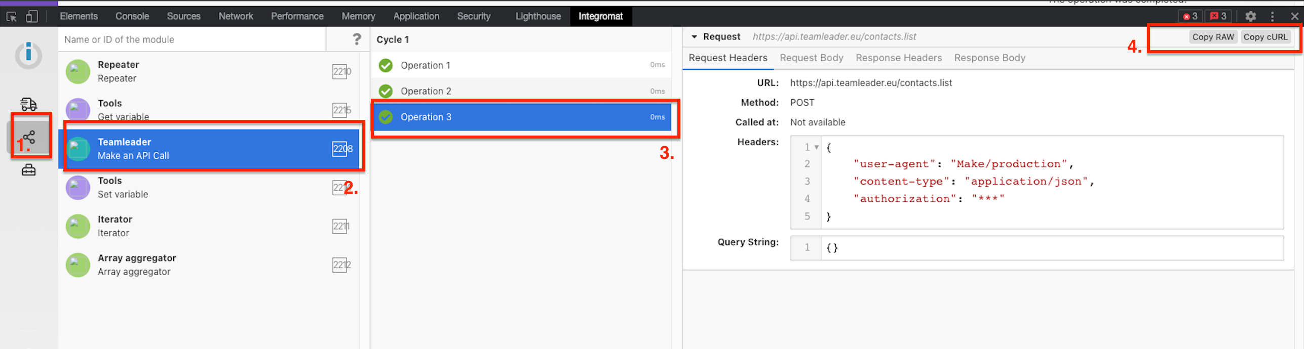
Task: Click the Copy cURL button
Action: pyautogui.click(x=1265, y=37)
